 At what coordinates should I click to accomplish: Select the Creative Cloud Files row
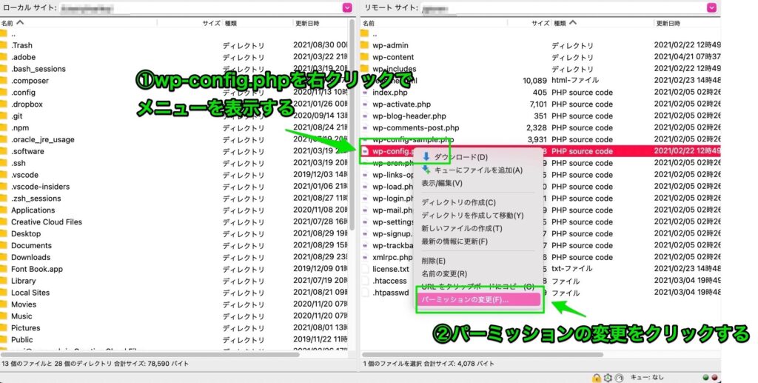click(x=175, y=222)
